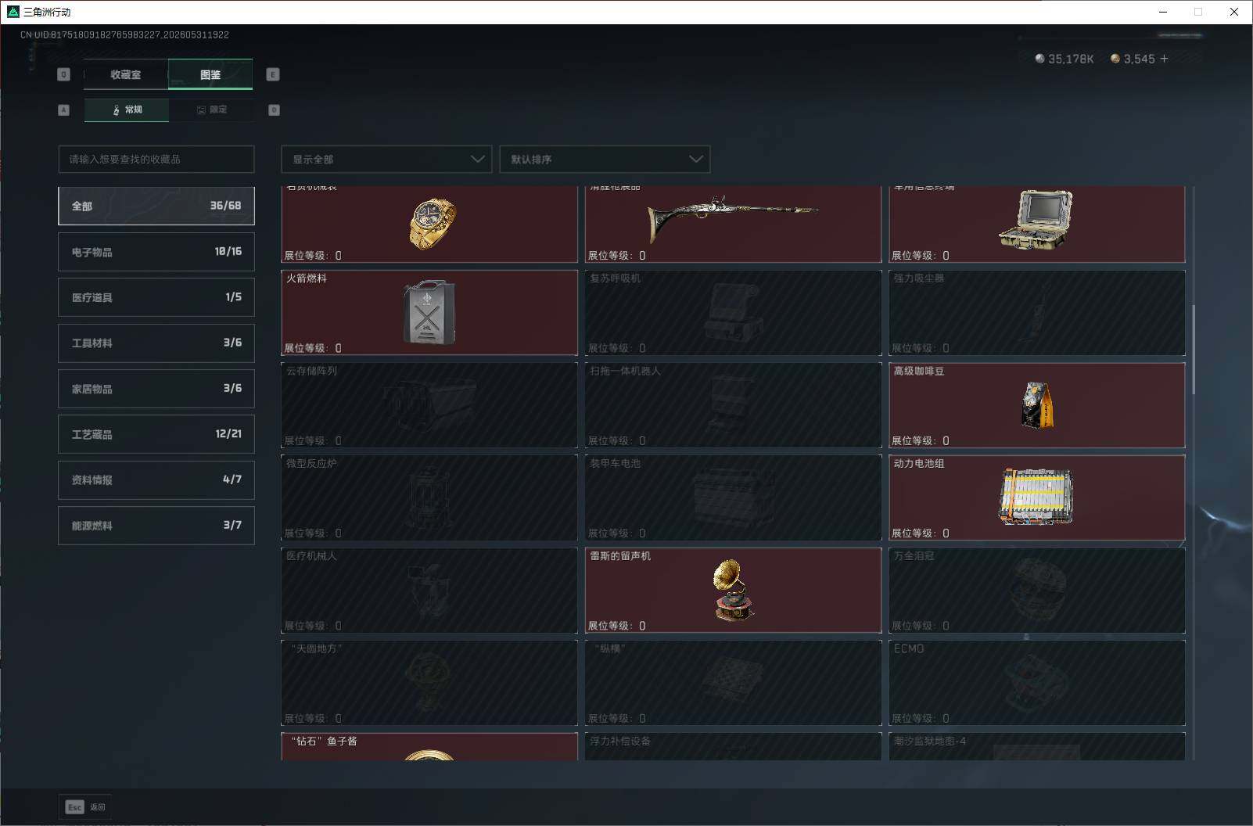
Task: Open the locked 云存储阵列 card
Action: 429,405
